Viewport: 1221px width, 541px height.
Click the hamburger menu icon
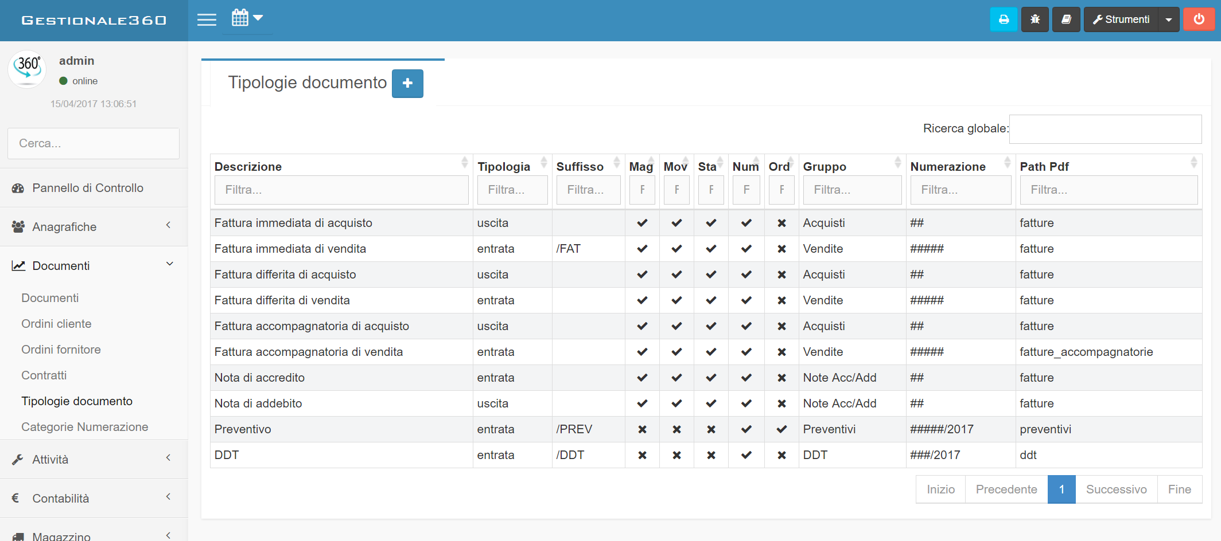(207, 19)
